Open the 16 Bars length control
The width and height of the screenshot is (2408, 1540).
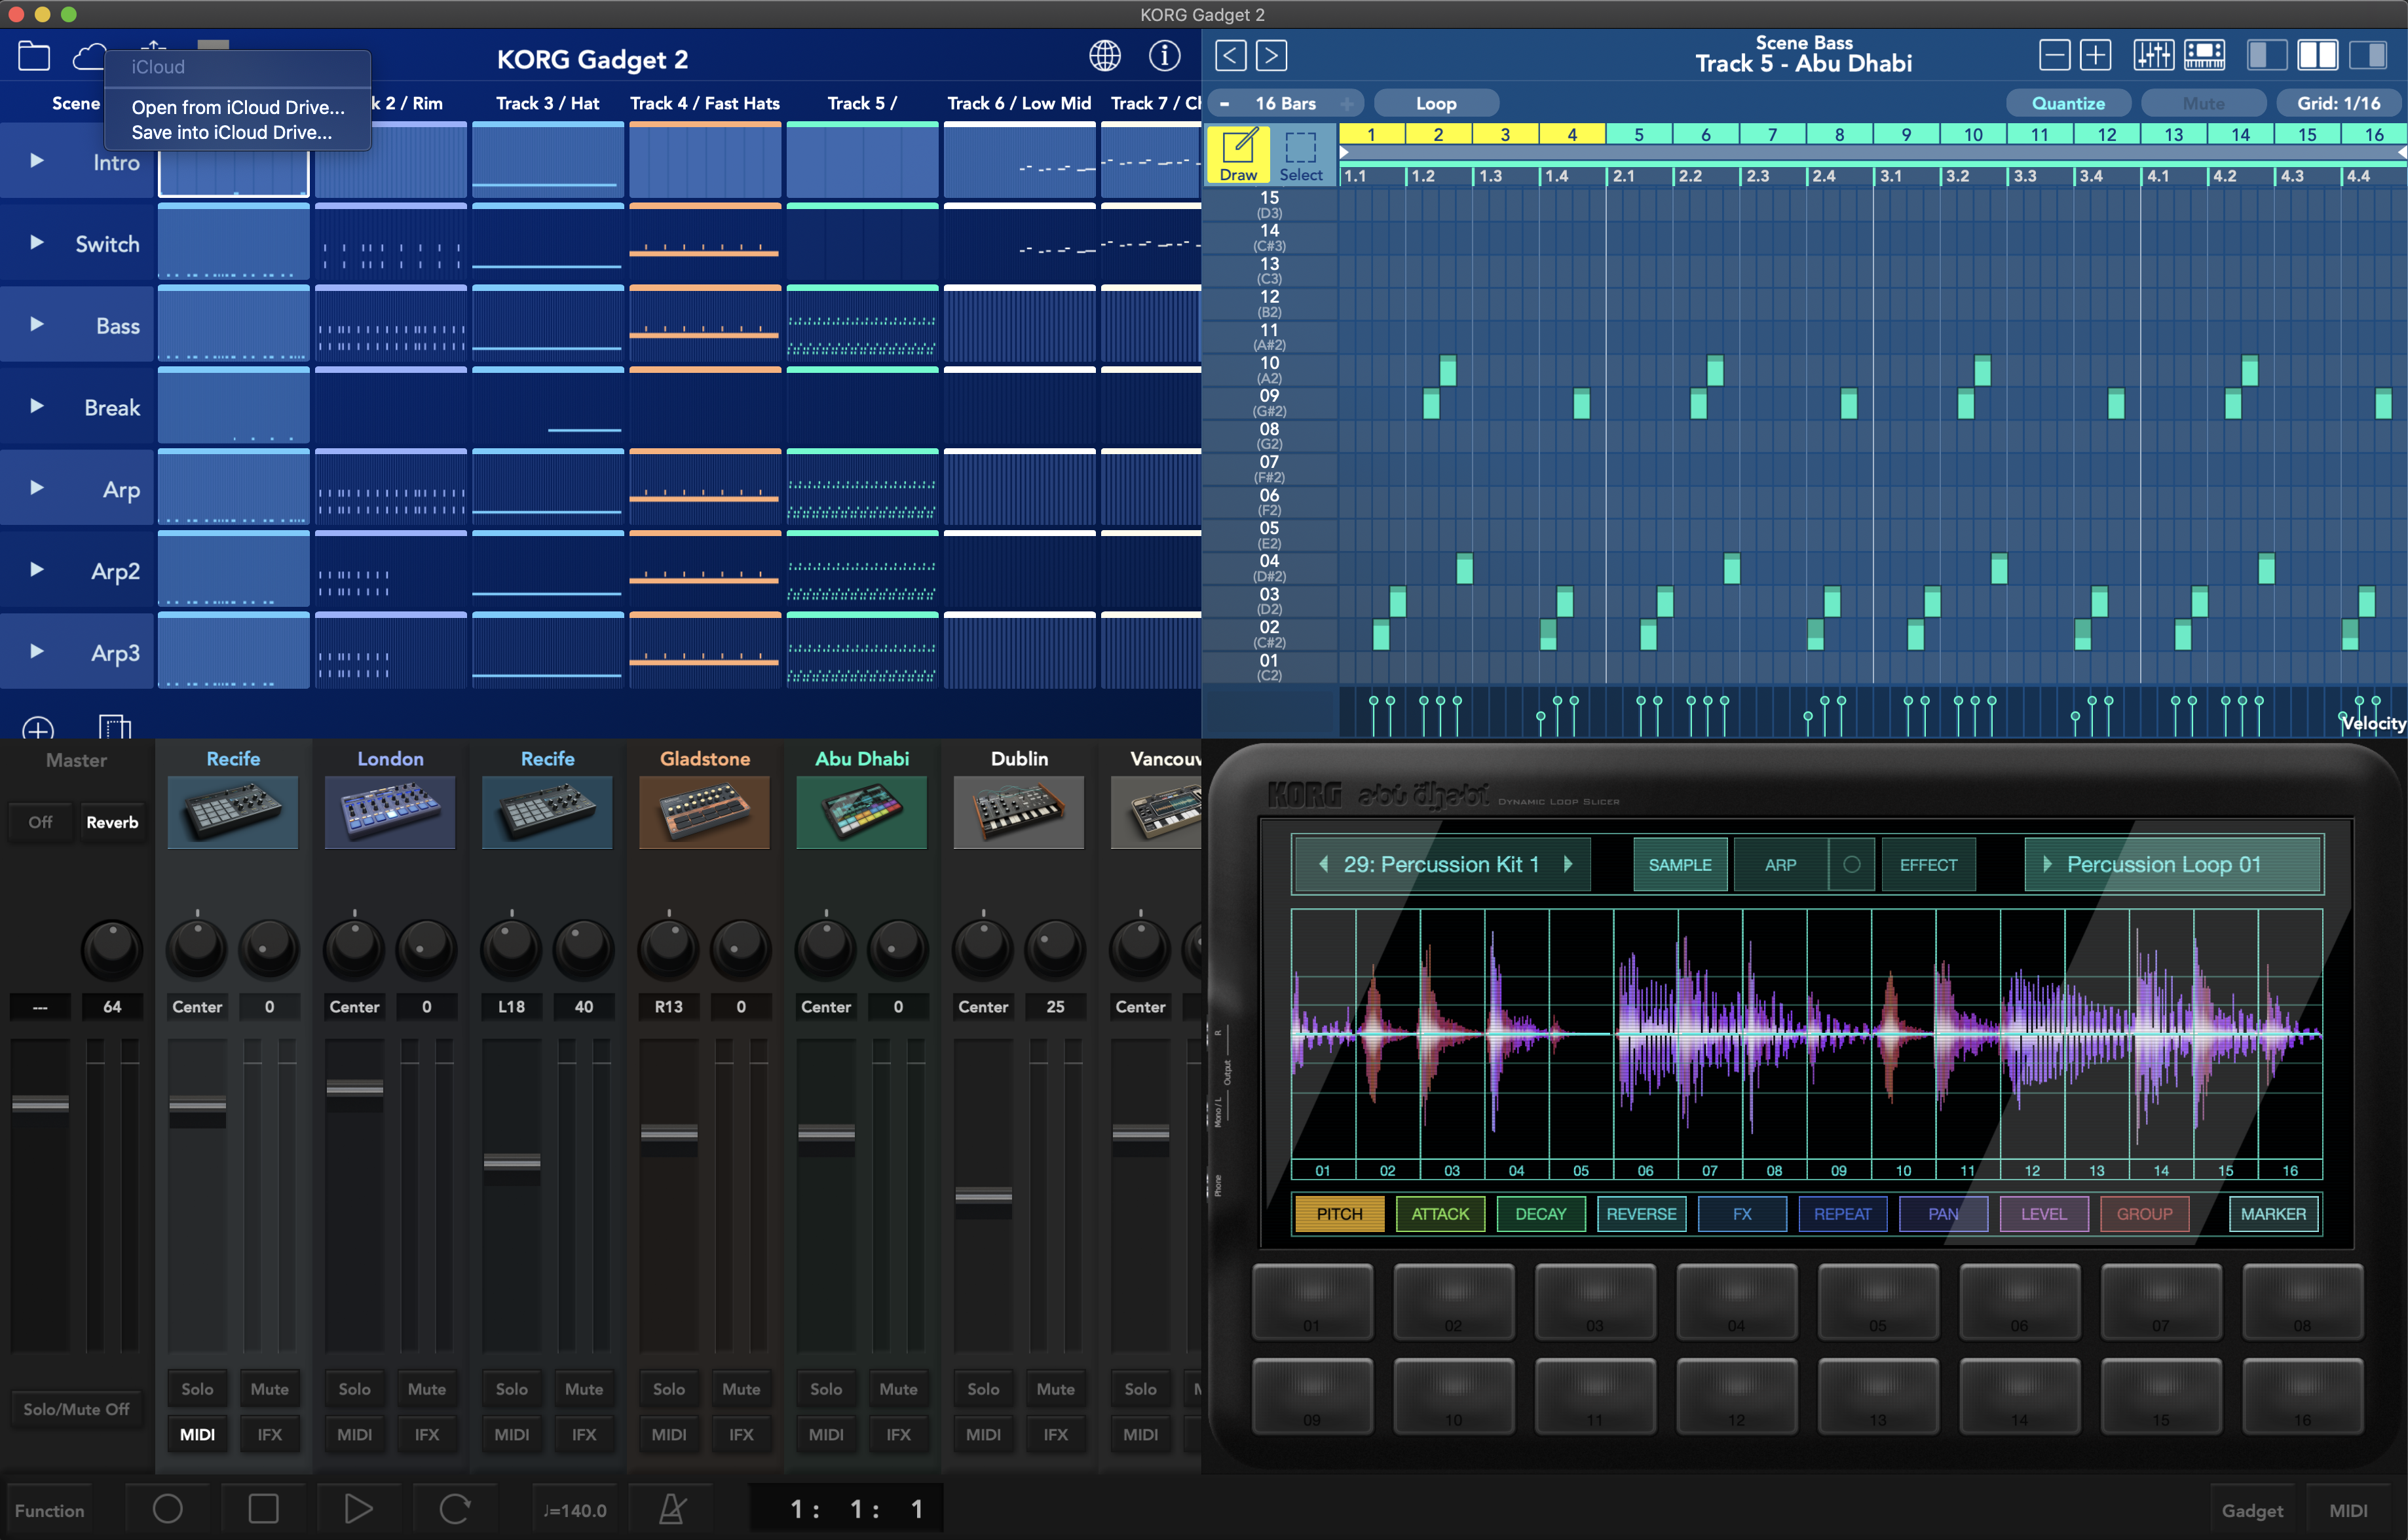(x=1285, y=103)
